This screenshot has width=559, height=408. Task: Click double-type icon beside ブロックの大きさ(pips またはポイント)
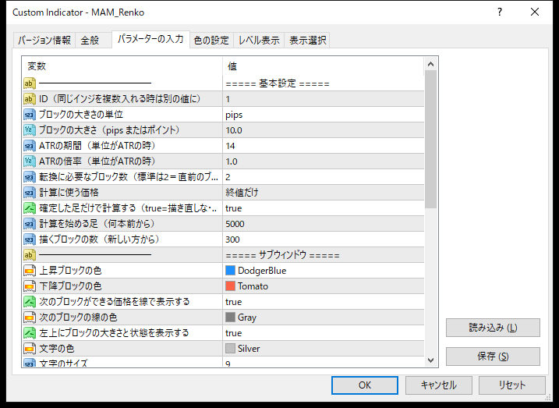(x=30, y=130)
